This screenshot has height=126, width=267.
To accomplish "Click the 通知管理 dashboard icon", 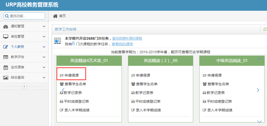I will (x=6, y=26).
